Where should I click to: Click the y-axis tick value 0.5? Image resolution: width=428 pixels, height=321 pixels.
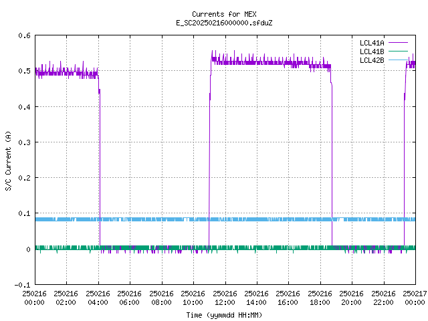pos(24,71)
